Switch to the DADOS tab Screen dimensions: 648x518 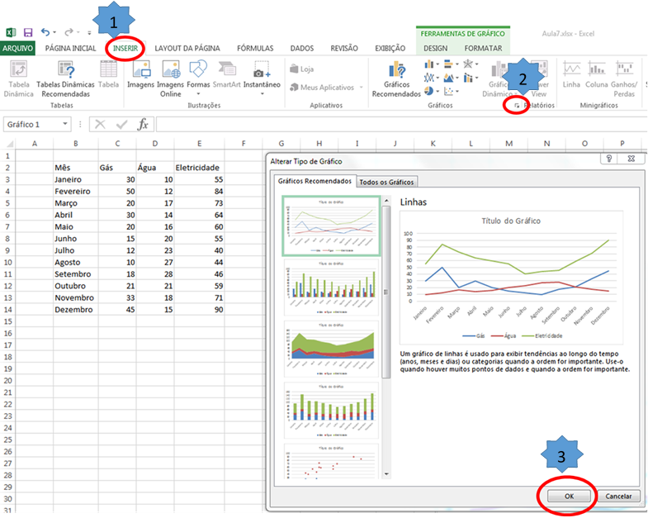click(x=301, y=48)
